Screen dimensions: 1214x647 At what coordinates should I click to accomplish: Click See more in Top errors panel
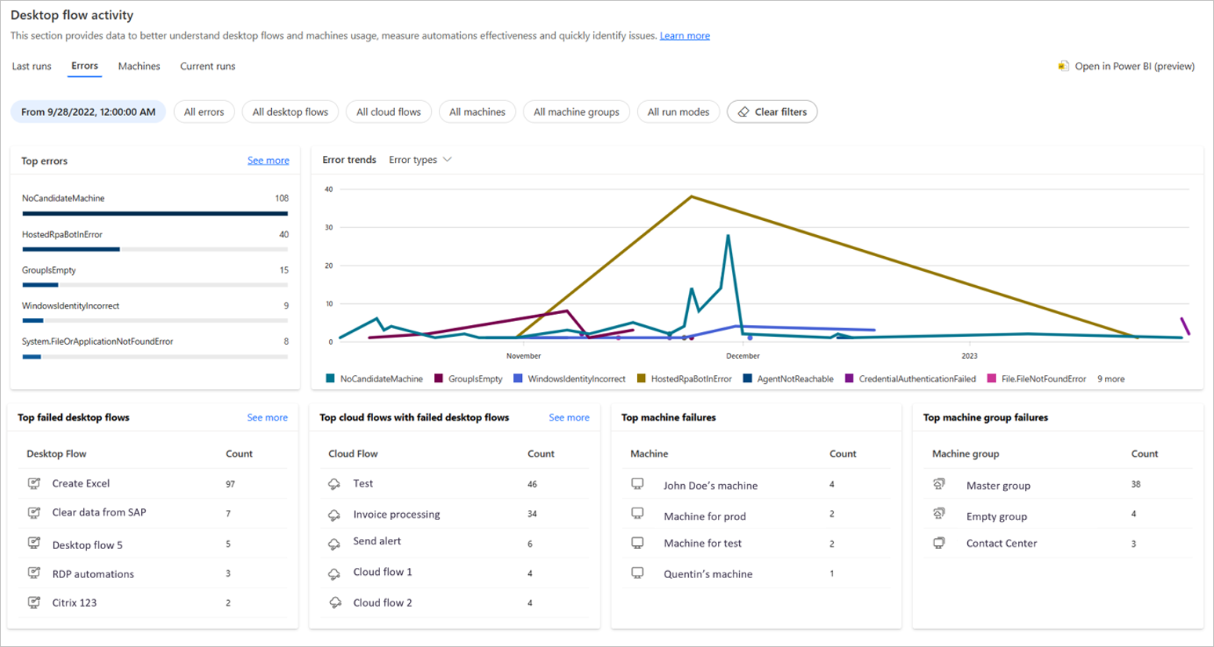coord(268,160)
